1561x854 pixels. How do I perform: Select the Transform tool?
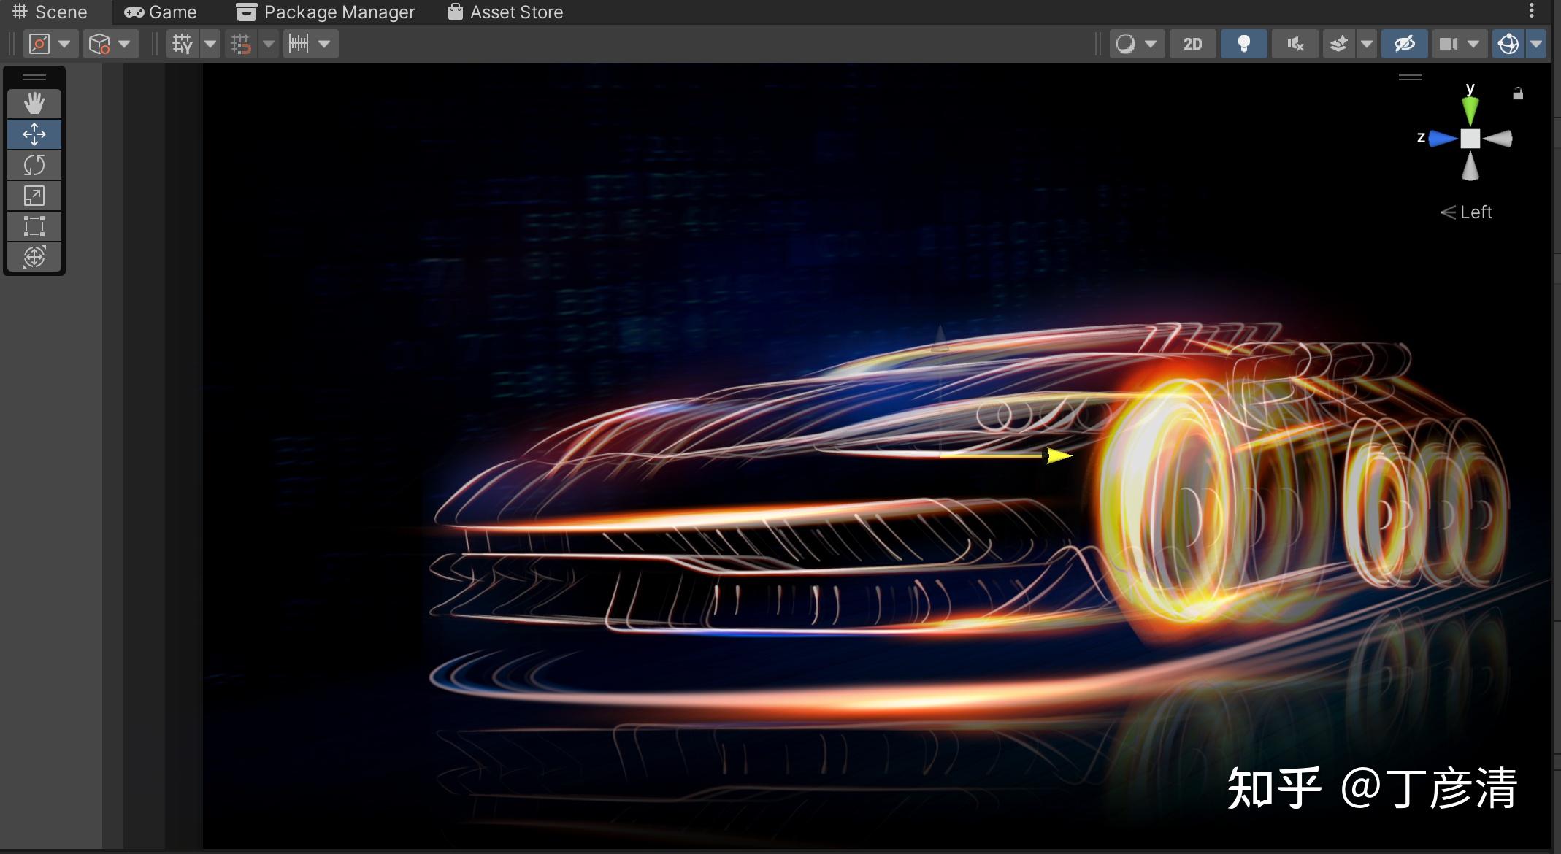coord(34,257)
